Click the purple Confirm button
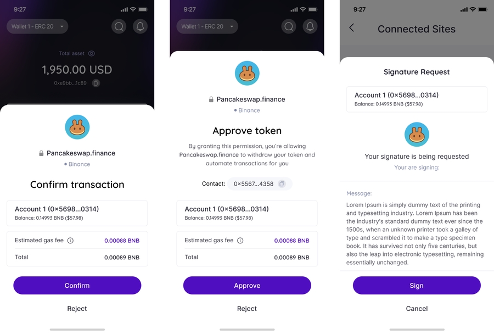Image resolution: width=494 pixels, height=334 pixels. [77, 286]
